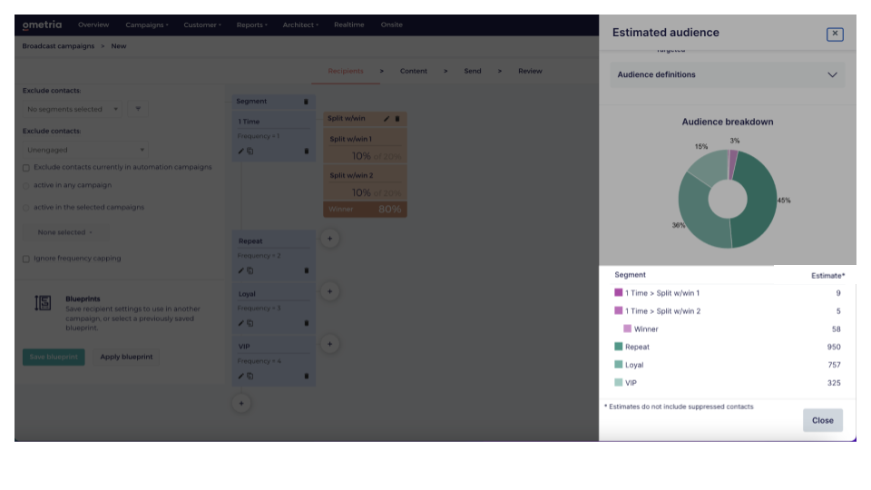Add a split next to Loyal segment
The width and height of the screenshot is (871, 490).
tap(329, 291)
